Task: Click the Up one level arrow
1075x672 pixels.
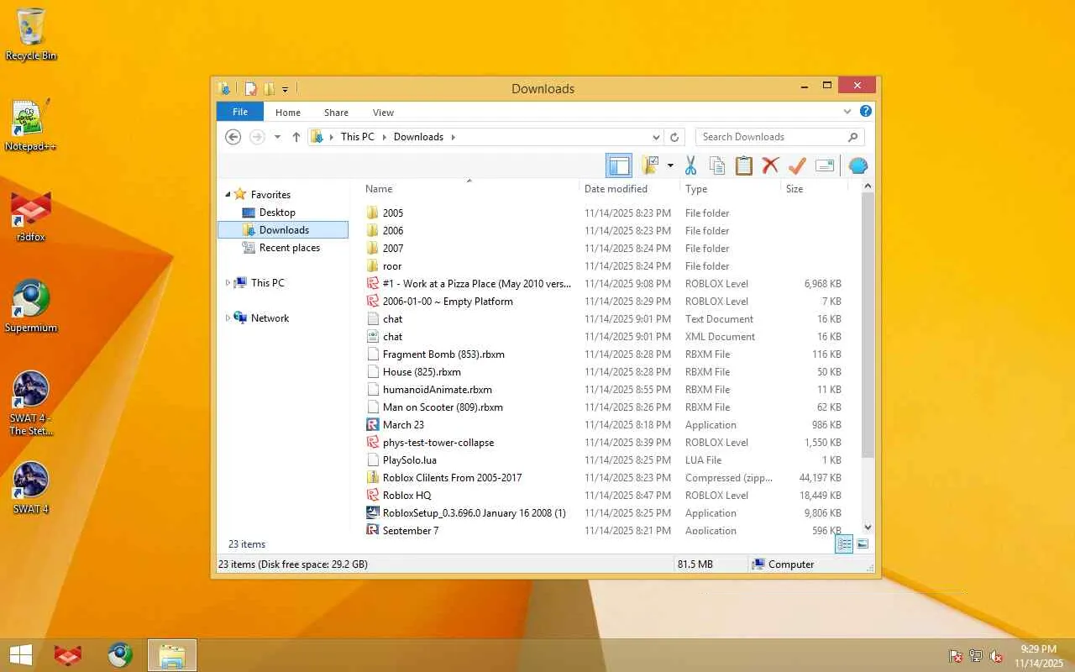Action: coord(296,137)
